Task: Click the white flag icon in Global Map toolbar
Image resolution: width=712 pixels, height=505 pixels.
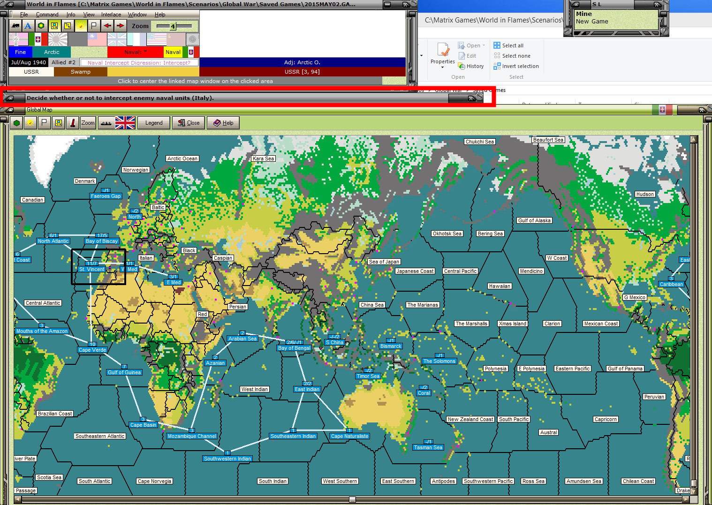Action: tap(44, 123)
